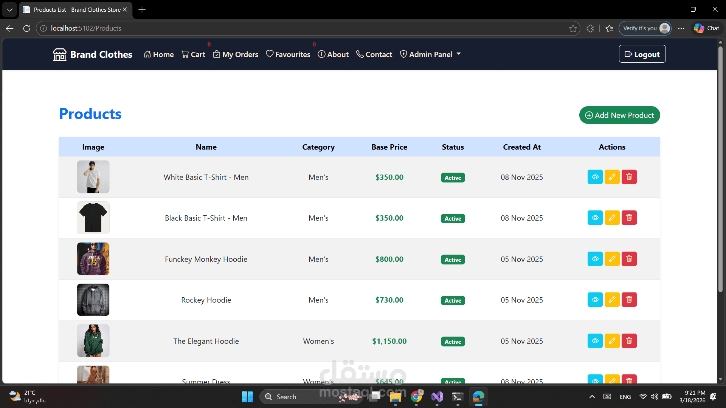View details eye icon for White T-Shirt
The image size is (726, 408).
(595, 177)
